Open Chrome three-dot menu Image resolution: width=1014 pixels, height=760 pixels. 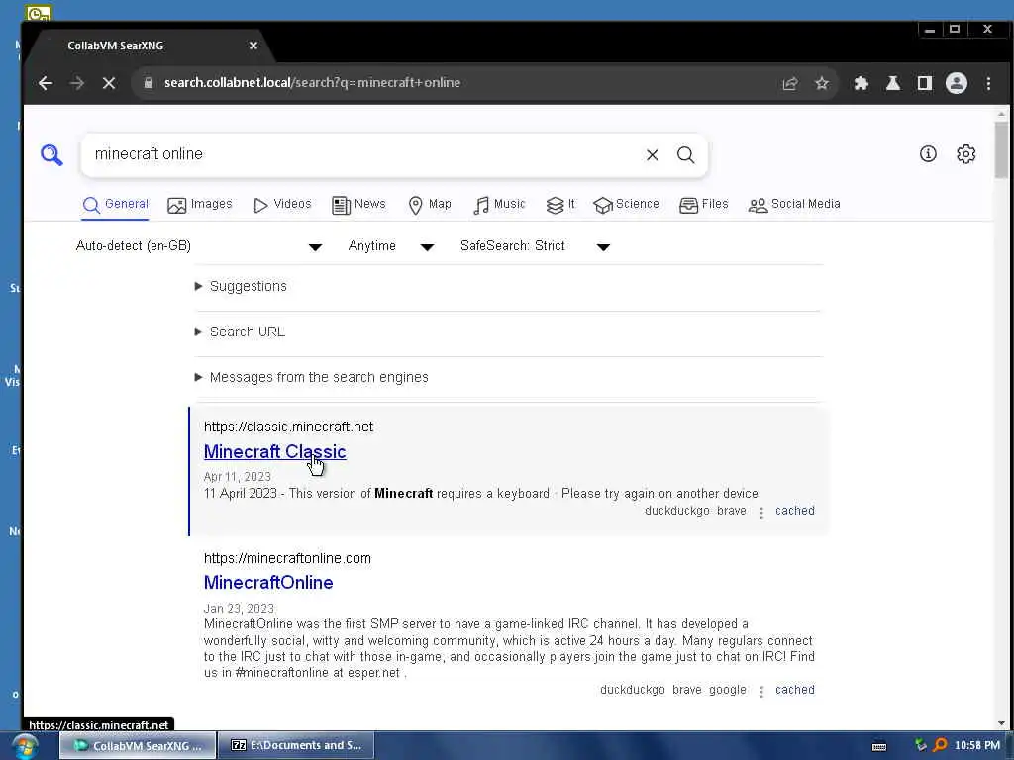click(988, 83)
